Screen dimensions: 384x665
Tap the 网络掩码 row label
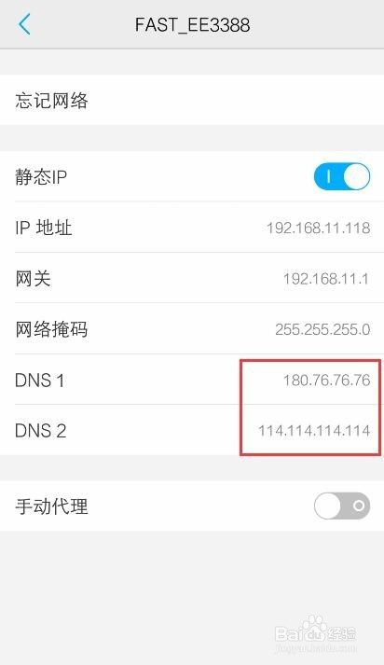click(51, 329)
